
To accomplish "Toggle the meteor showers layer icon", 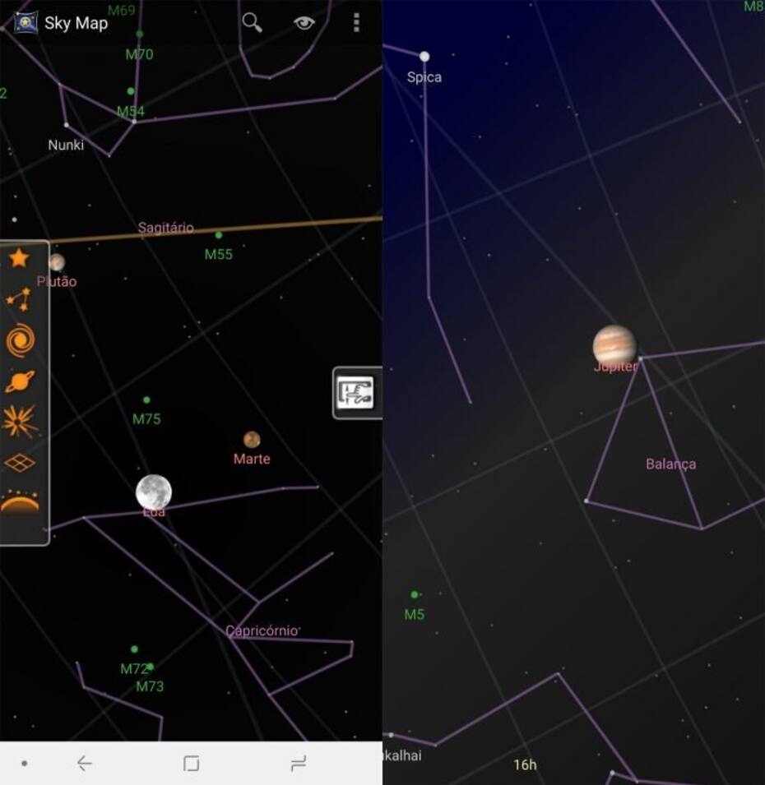I will tap(20, 422).
